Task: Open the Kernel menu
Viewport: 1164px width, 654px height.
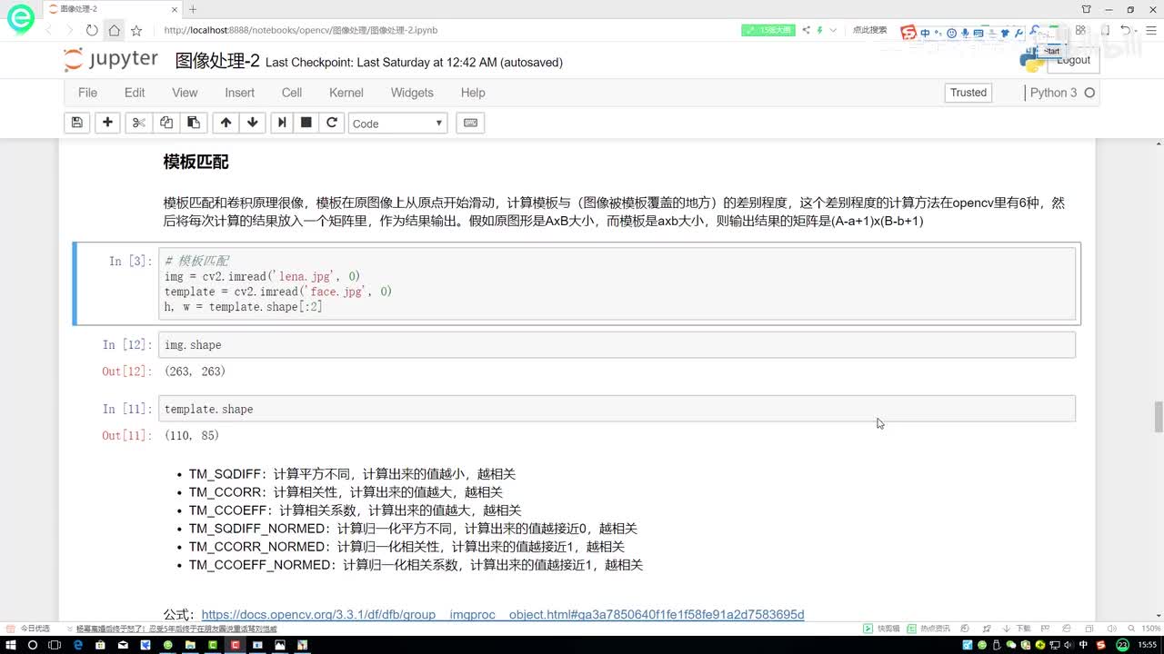Action: tap(346, 93)
